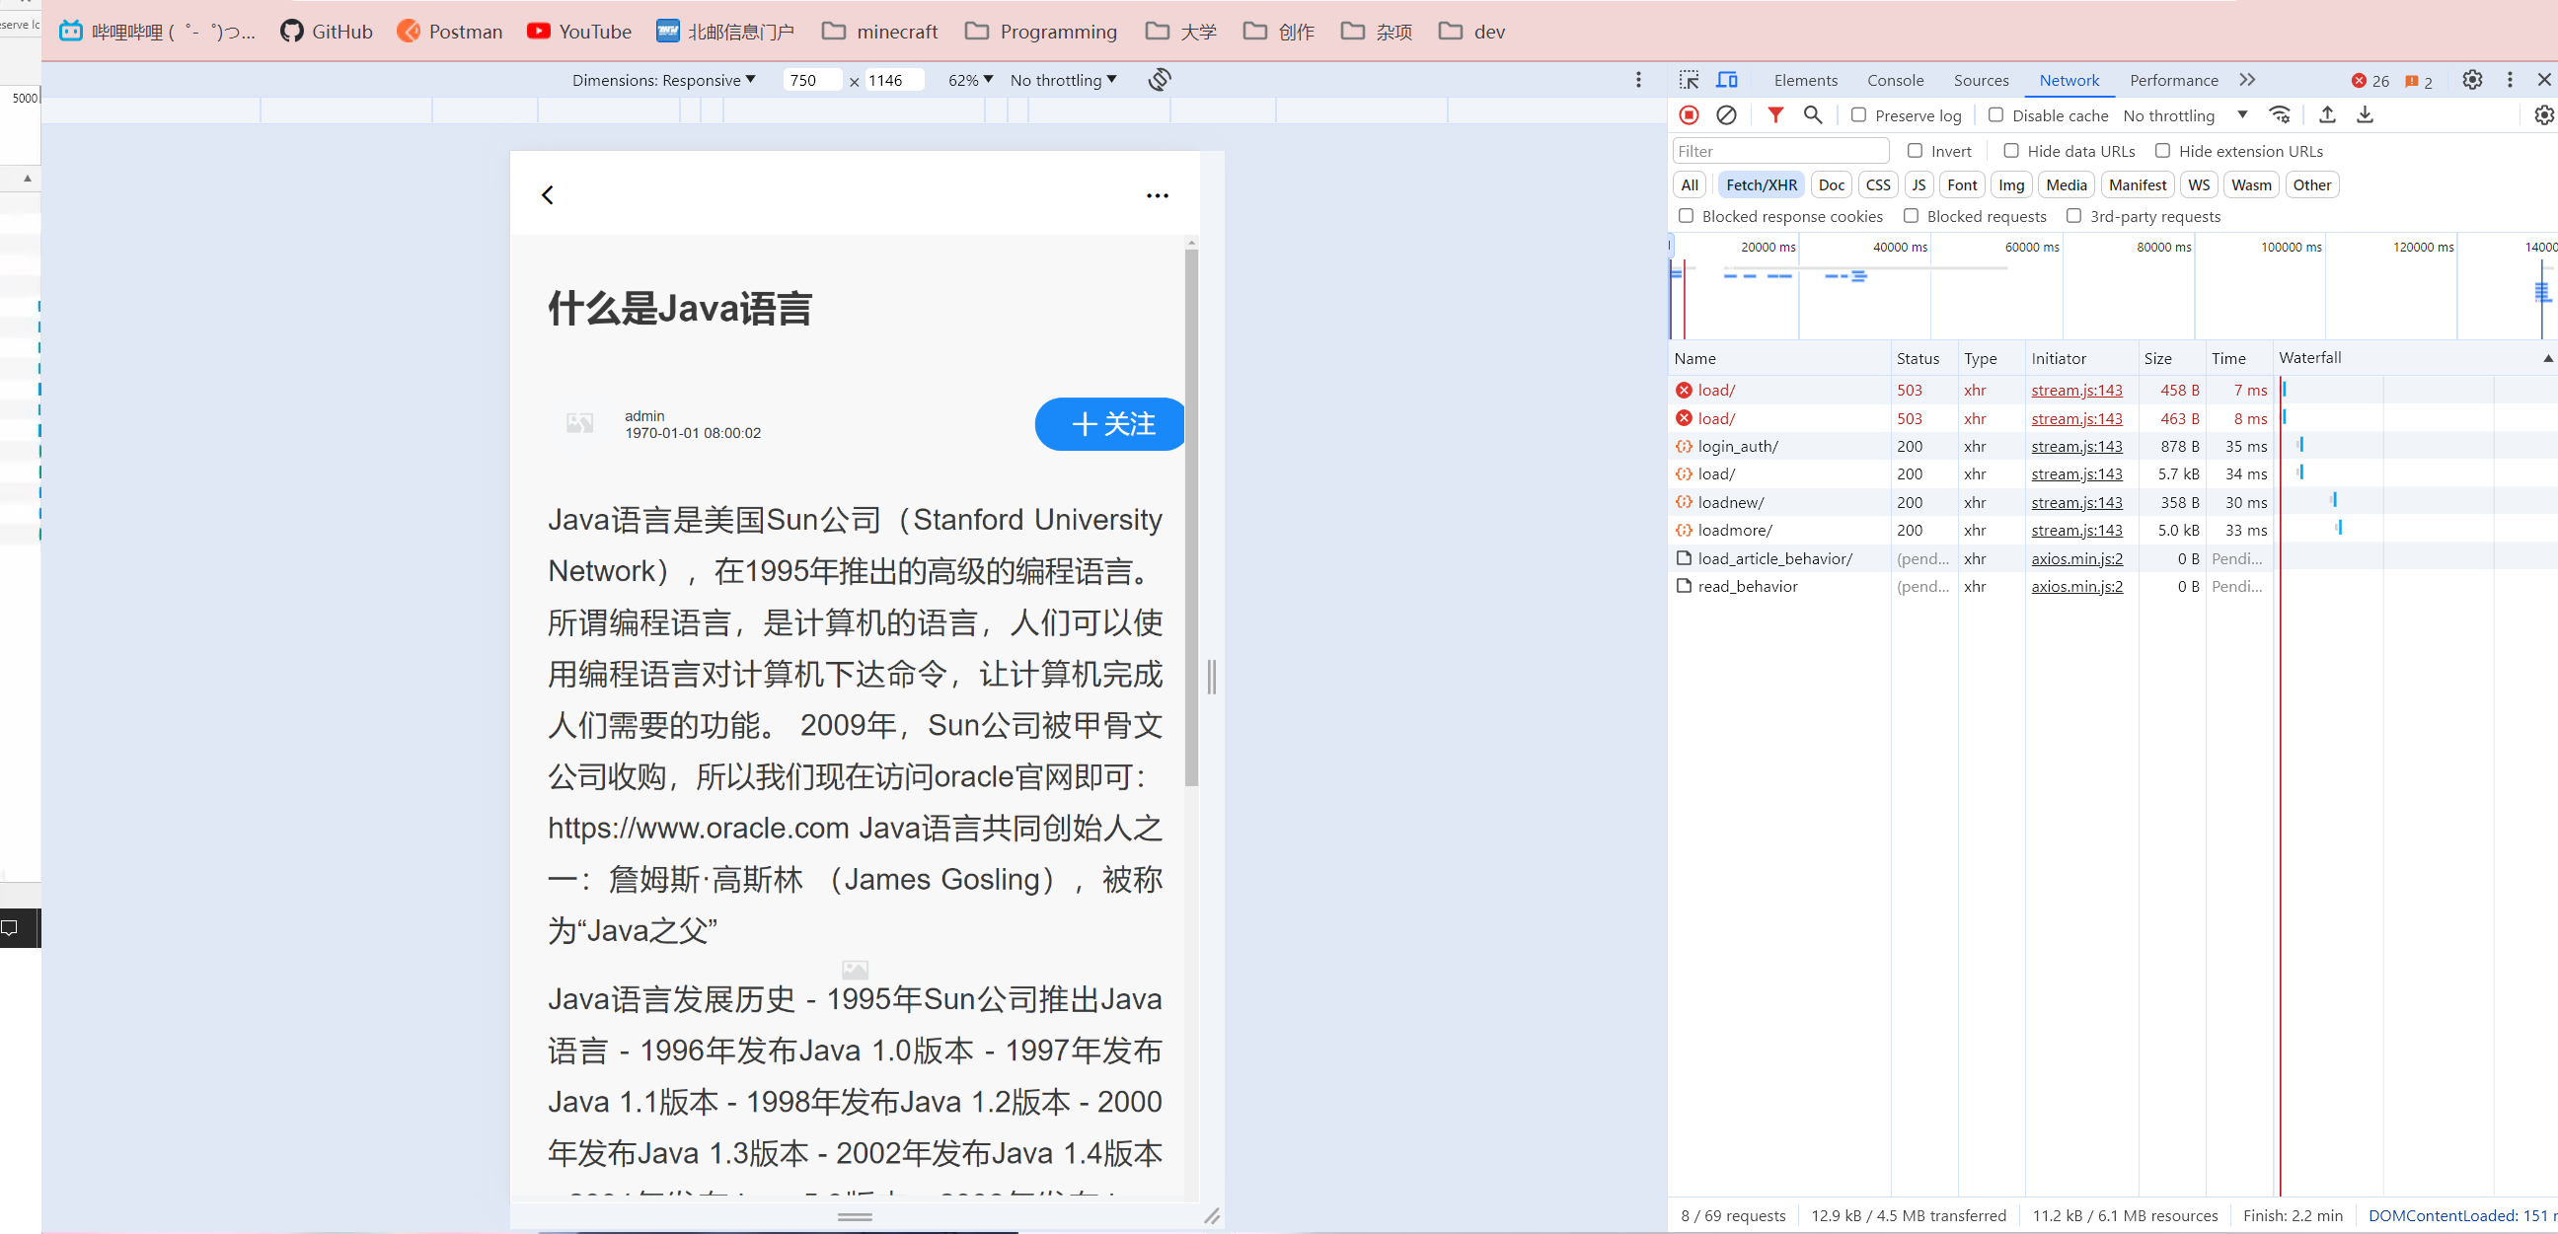Open stream.js:143 initiator link for login_auth
Screen dimensions: 2558x1234
(x=2075, y=446)
